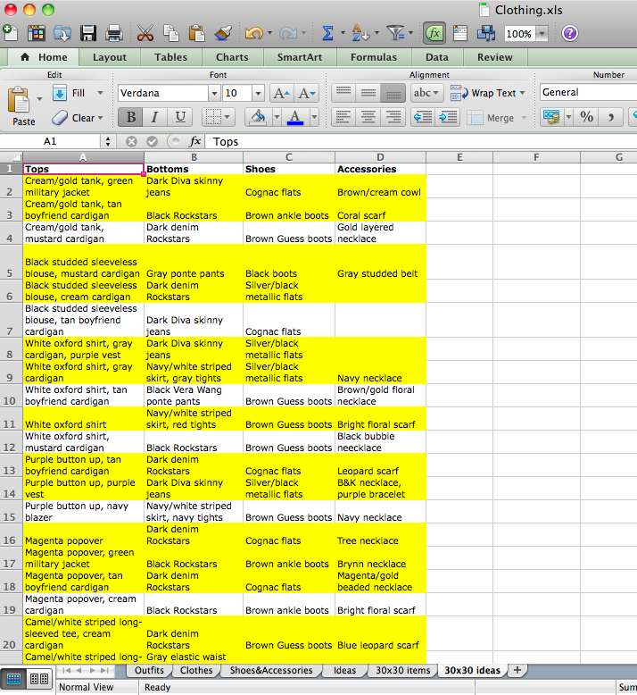637x695 pixels.
Task: Click the yellow fill color bucket
Action: [258, 117]
